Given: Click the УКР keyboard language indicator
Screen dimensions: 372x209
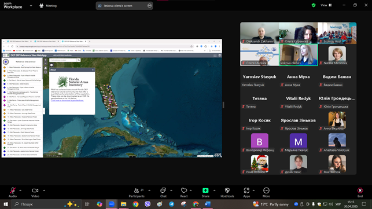Looking at the screenshot, I should pyautogui.click(x=338, y=204).
